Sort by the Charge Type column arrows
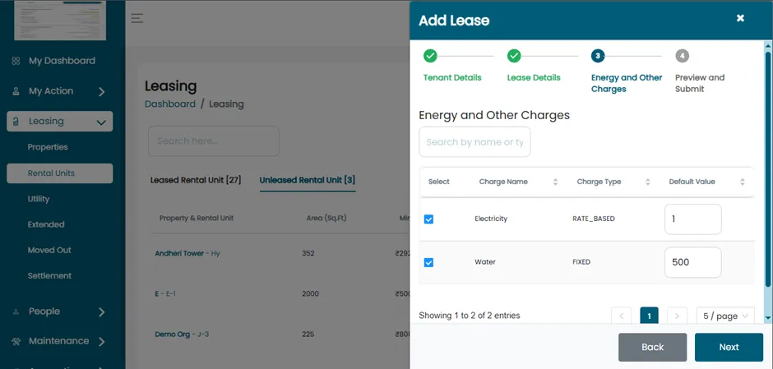Viewport: 773px width, 369px height. 648,182
